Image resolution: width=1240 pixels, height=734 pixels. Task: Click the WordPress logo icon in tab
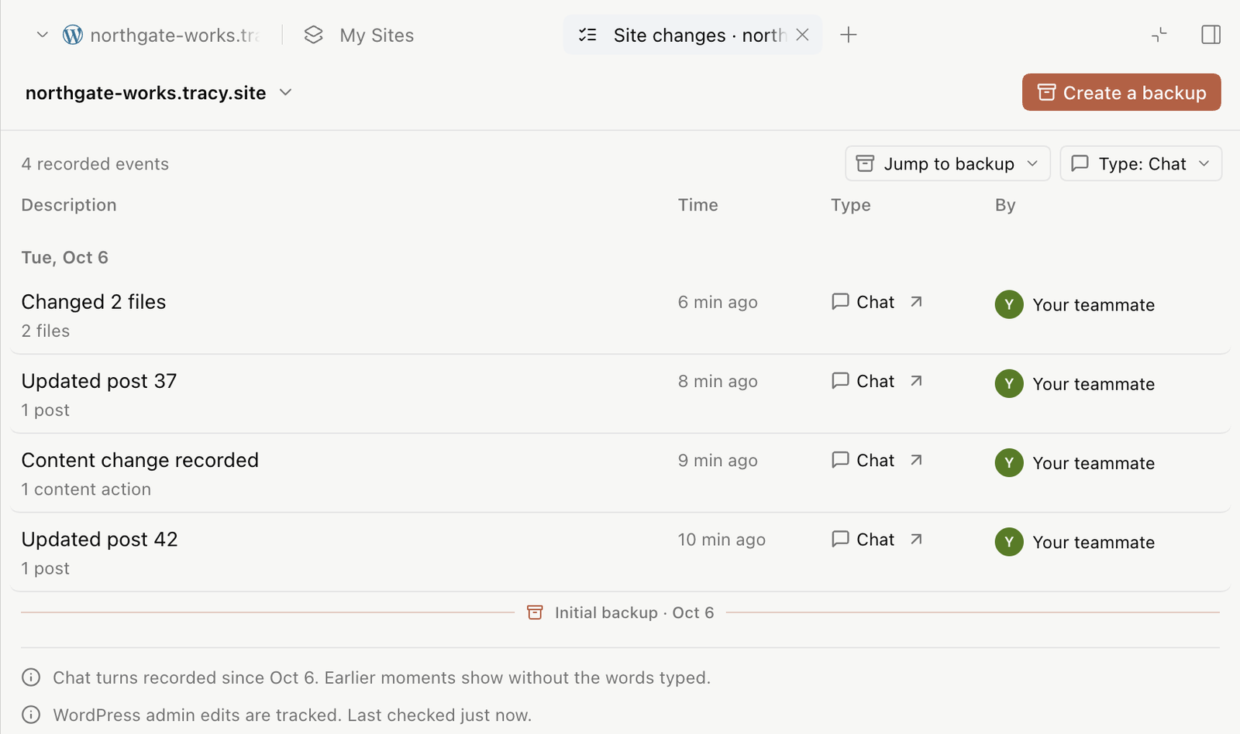[73, 35]
